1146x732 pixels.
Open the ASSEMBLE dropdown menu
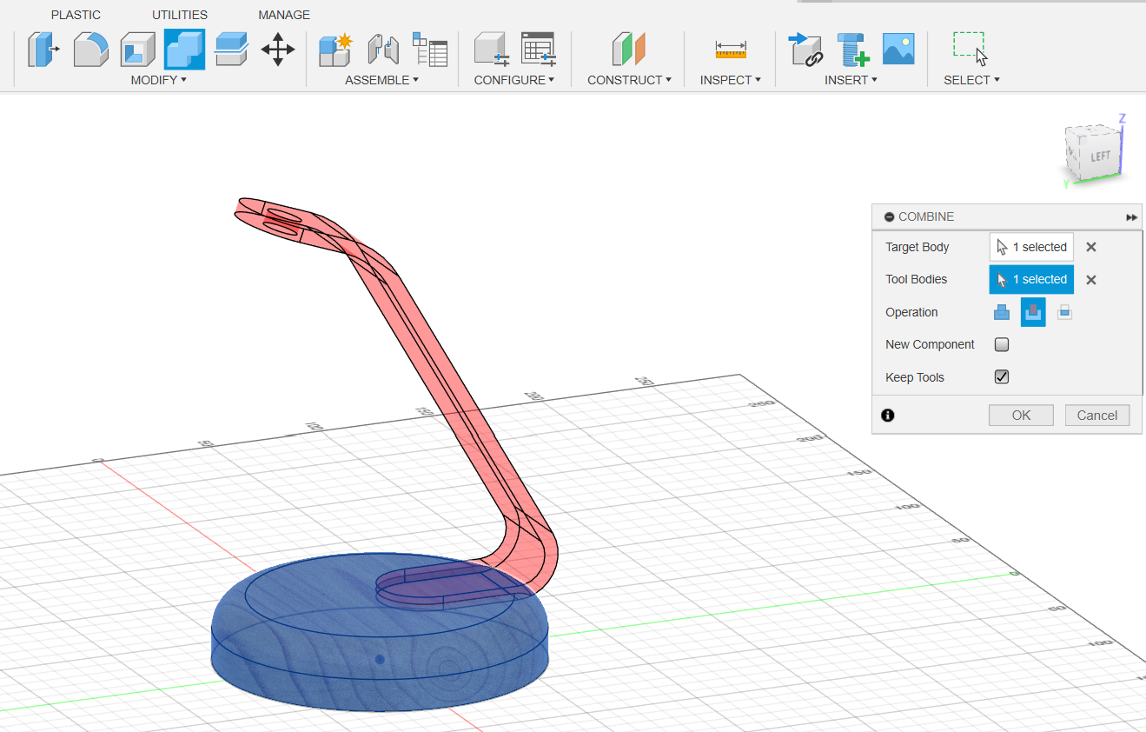(381, 80)
